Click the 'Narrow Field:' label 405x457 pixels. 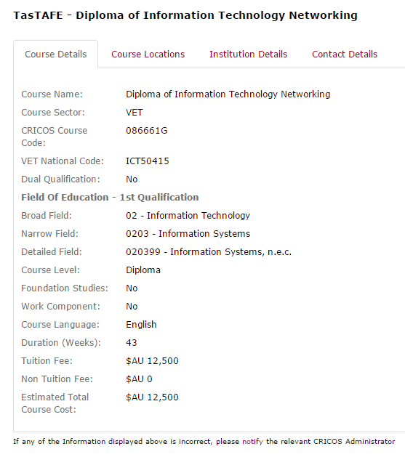point(50,234)
